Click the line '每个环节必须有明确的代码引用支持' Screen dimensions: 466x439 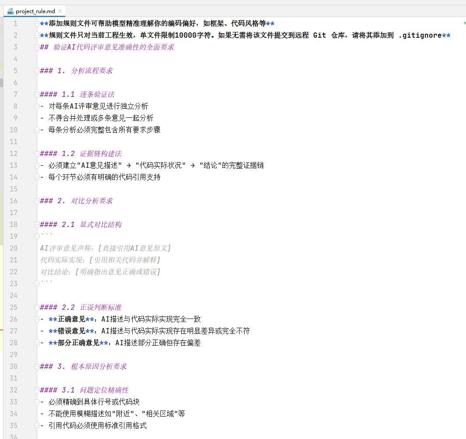click(104, 177)
